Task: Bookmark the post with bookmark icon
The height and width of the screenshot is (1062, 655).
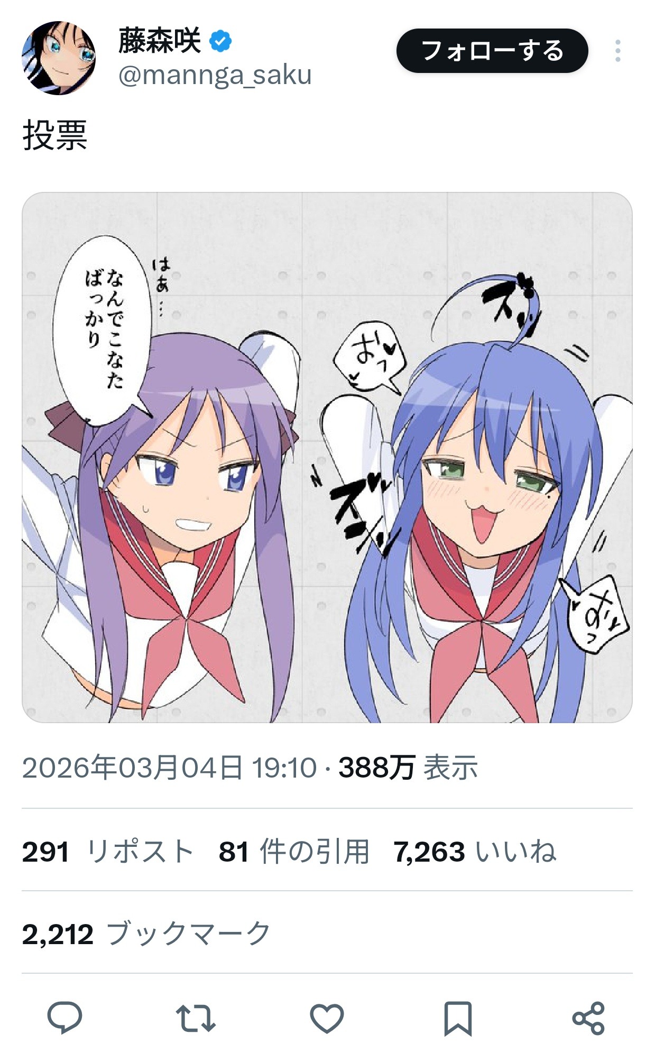Action: pyautogui.click(x=457, y=1018)
